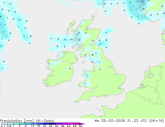Click the legend swatch between 0.5 and 1
Viewport: 165px width, 127px height.
(x=10, y=124)
